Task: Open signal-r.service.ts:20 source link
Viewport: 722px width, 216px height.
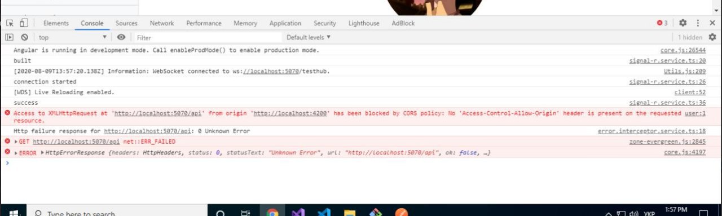Action: [667, 60]
